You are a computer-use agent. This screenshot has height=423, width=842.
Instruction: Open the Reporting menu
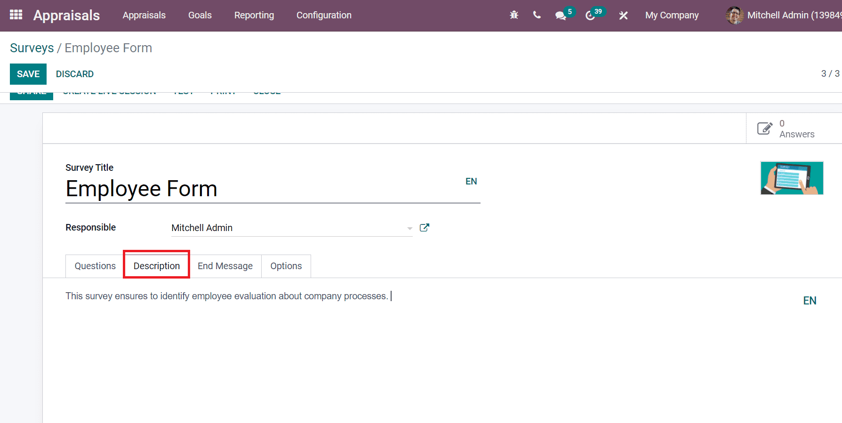pos(254,16)
